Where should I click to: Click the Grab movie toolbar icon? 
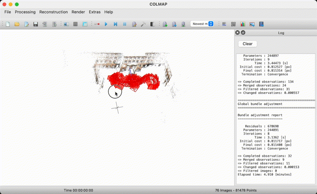[x=262, y=24]
